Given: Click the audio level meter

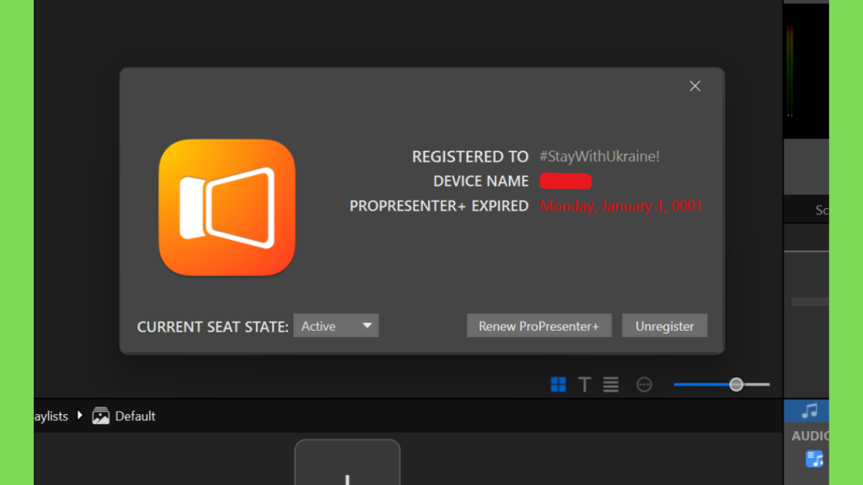Looking at the screenshot, I should pos(790,72).
